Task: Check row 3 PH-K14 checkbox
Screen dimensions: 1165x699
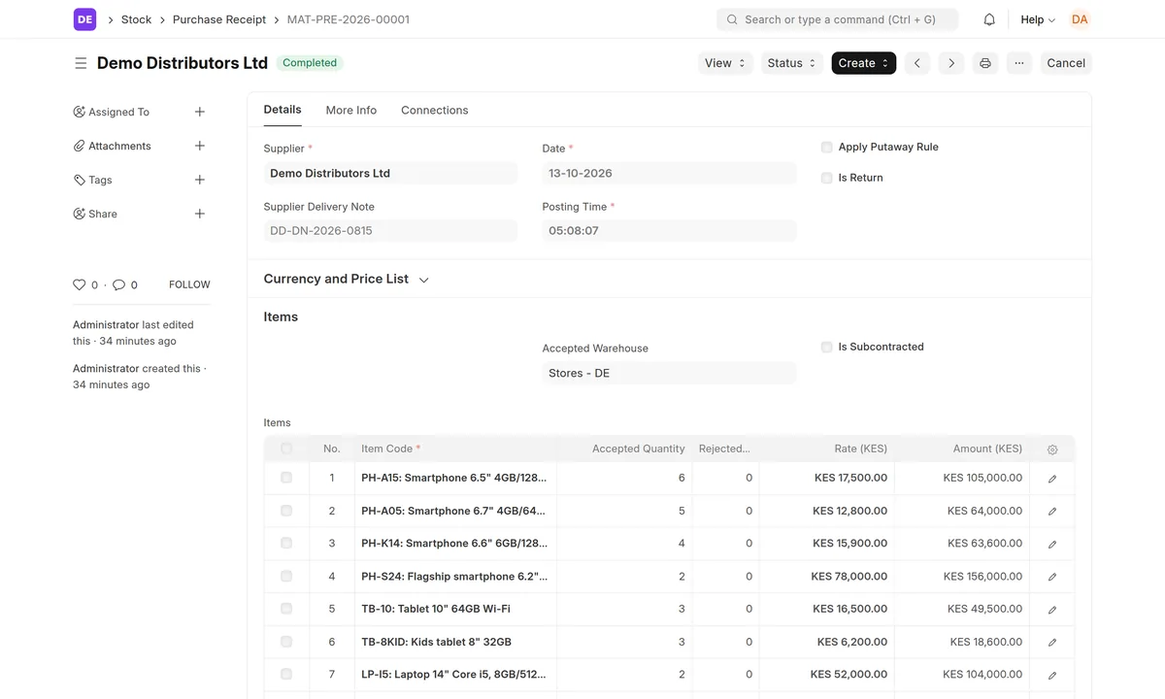Action: coord(286,543)
